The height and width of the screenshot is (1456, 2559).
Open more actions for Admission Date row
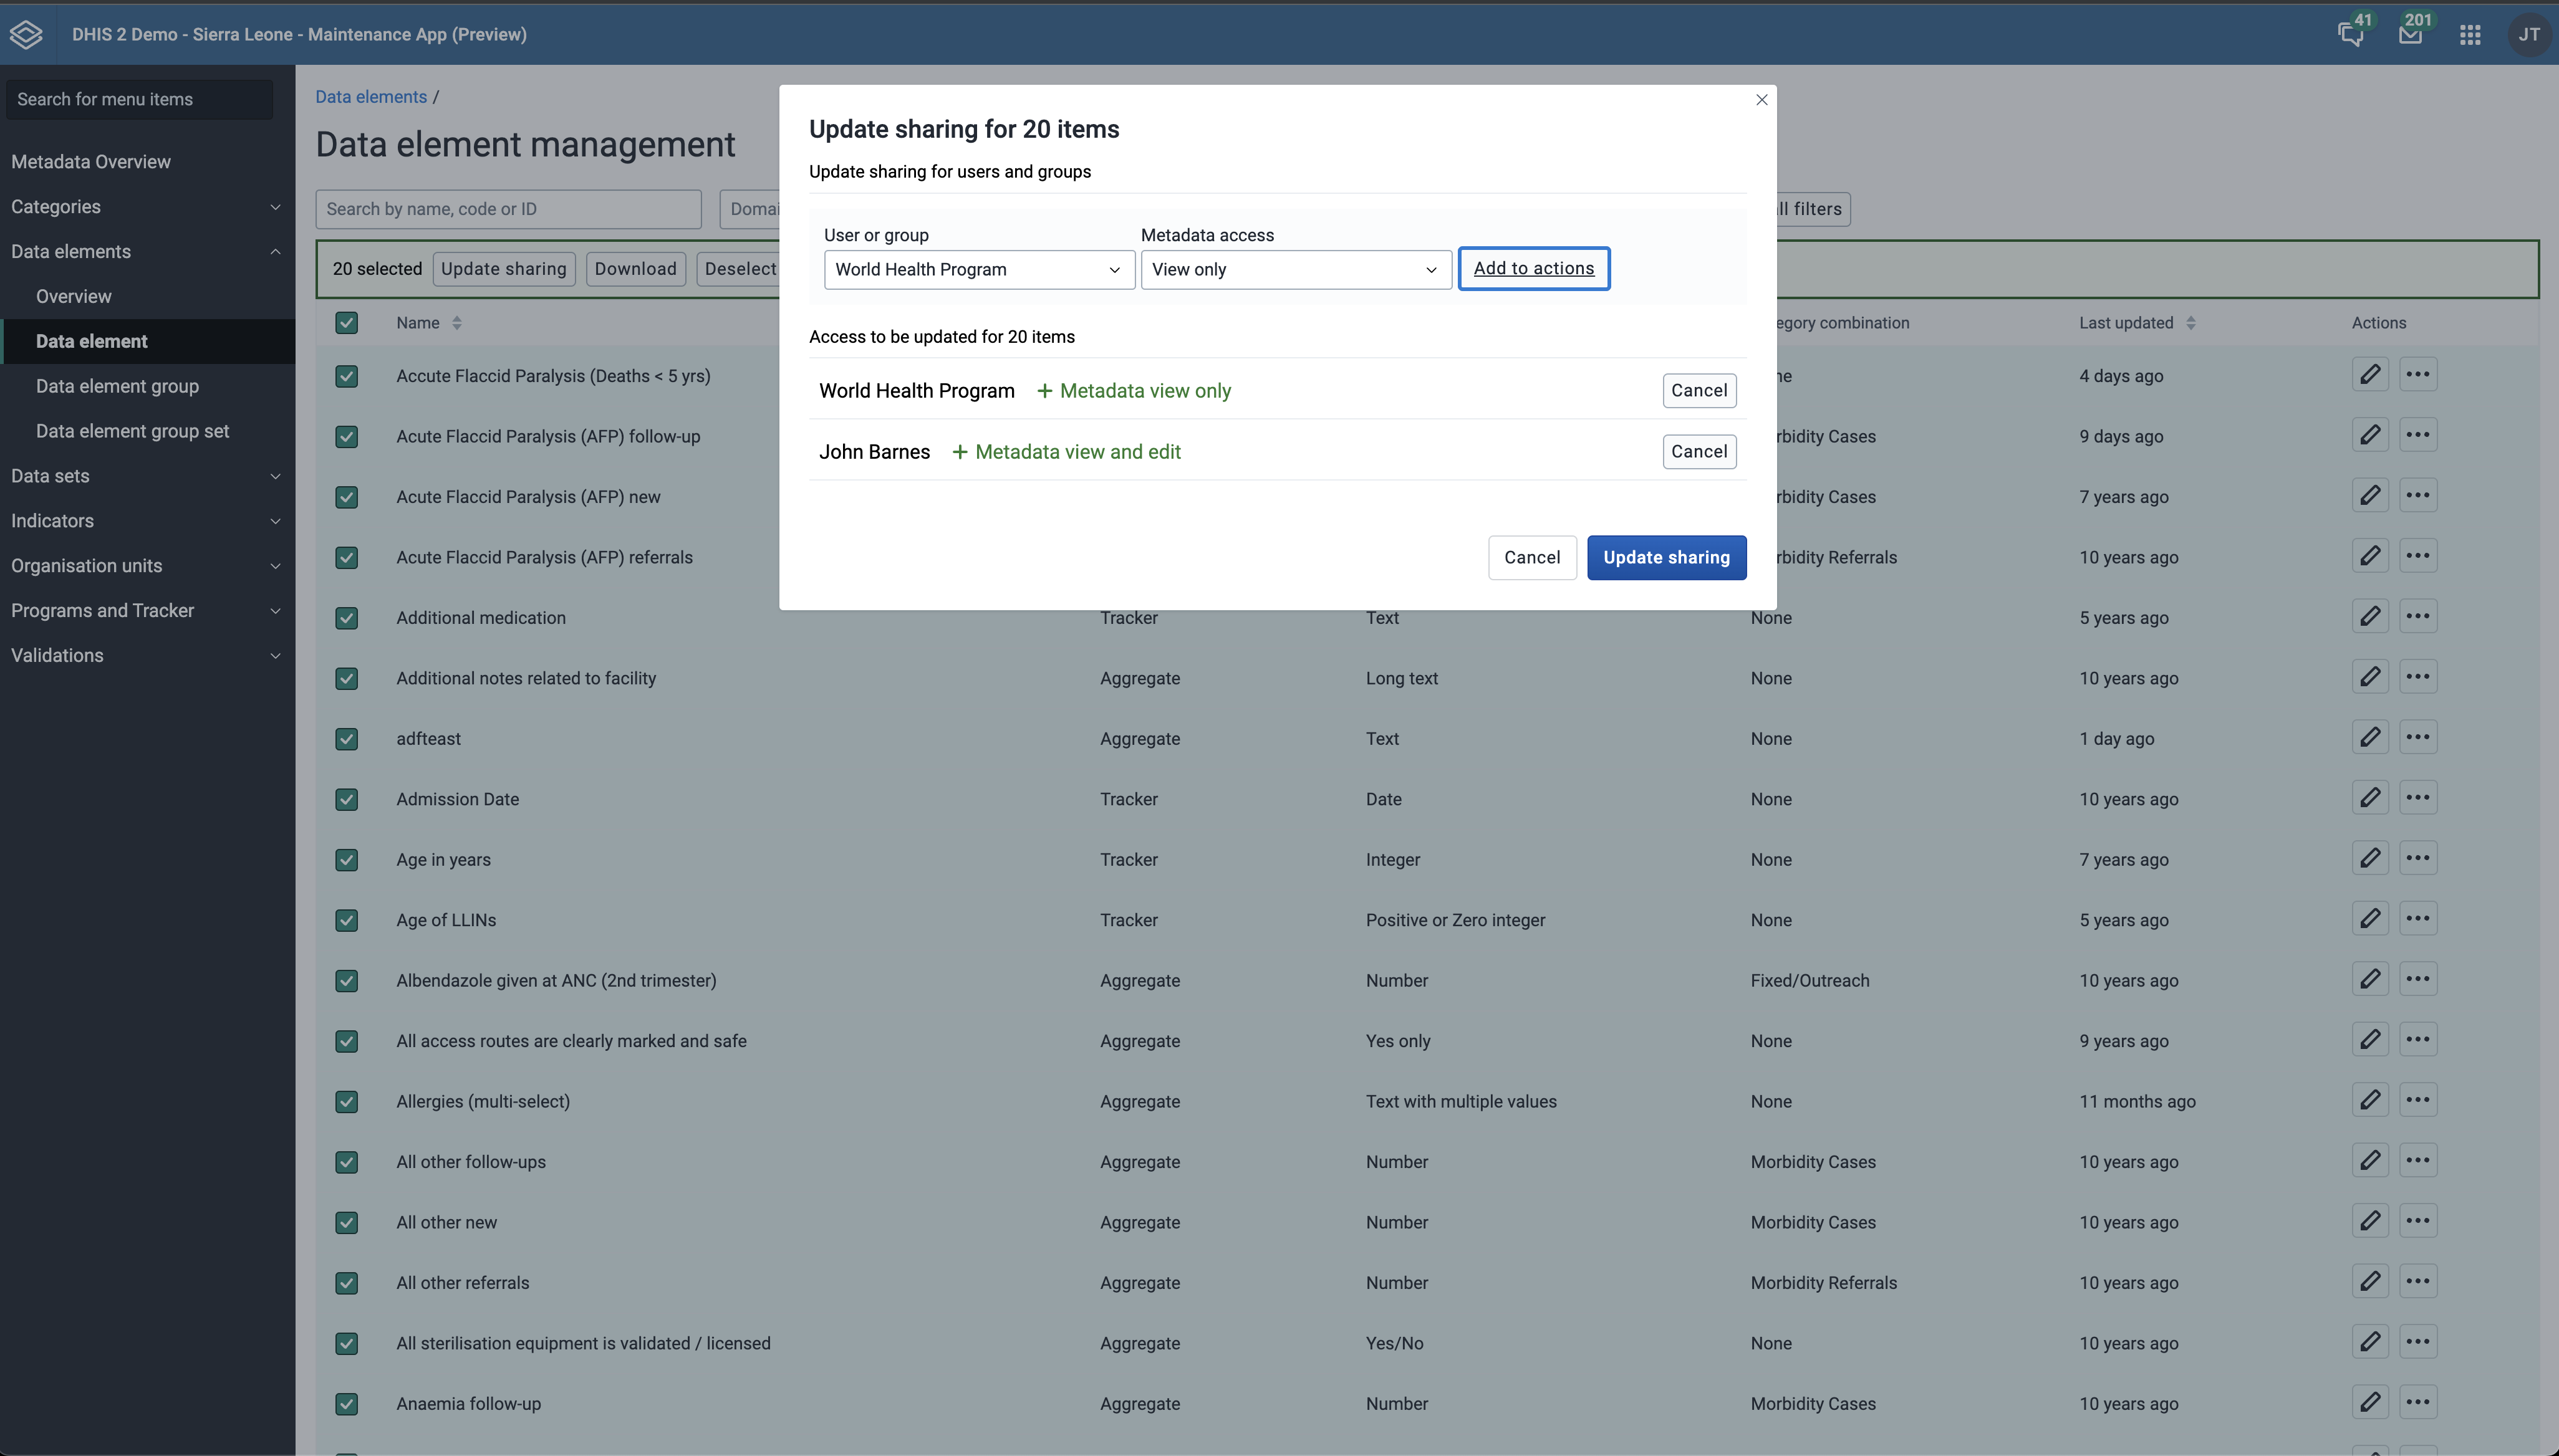coord(2417,798)
